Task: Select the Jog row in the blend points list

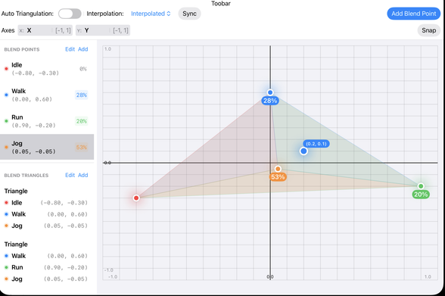Action: [47, 147]
